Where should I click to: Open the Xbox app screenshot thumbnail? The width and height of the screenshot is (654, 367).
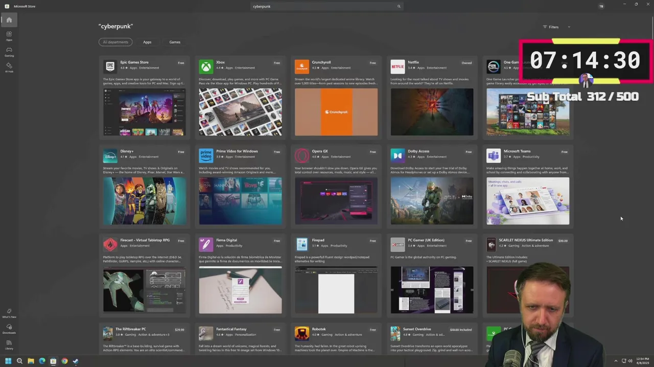pyautogui.click(x=240, y=112)
